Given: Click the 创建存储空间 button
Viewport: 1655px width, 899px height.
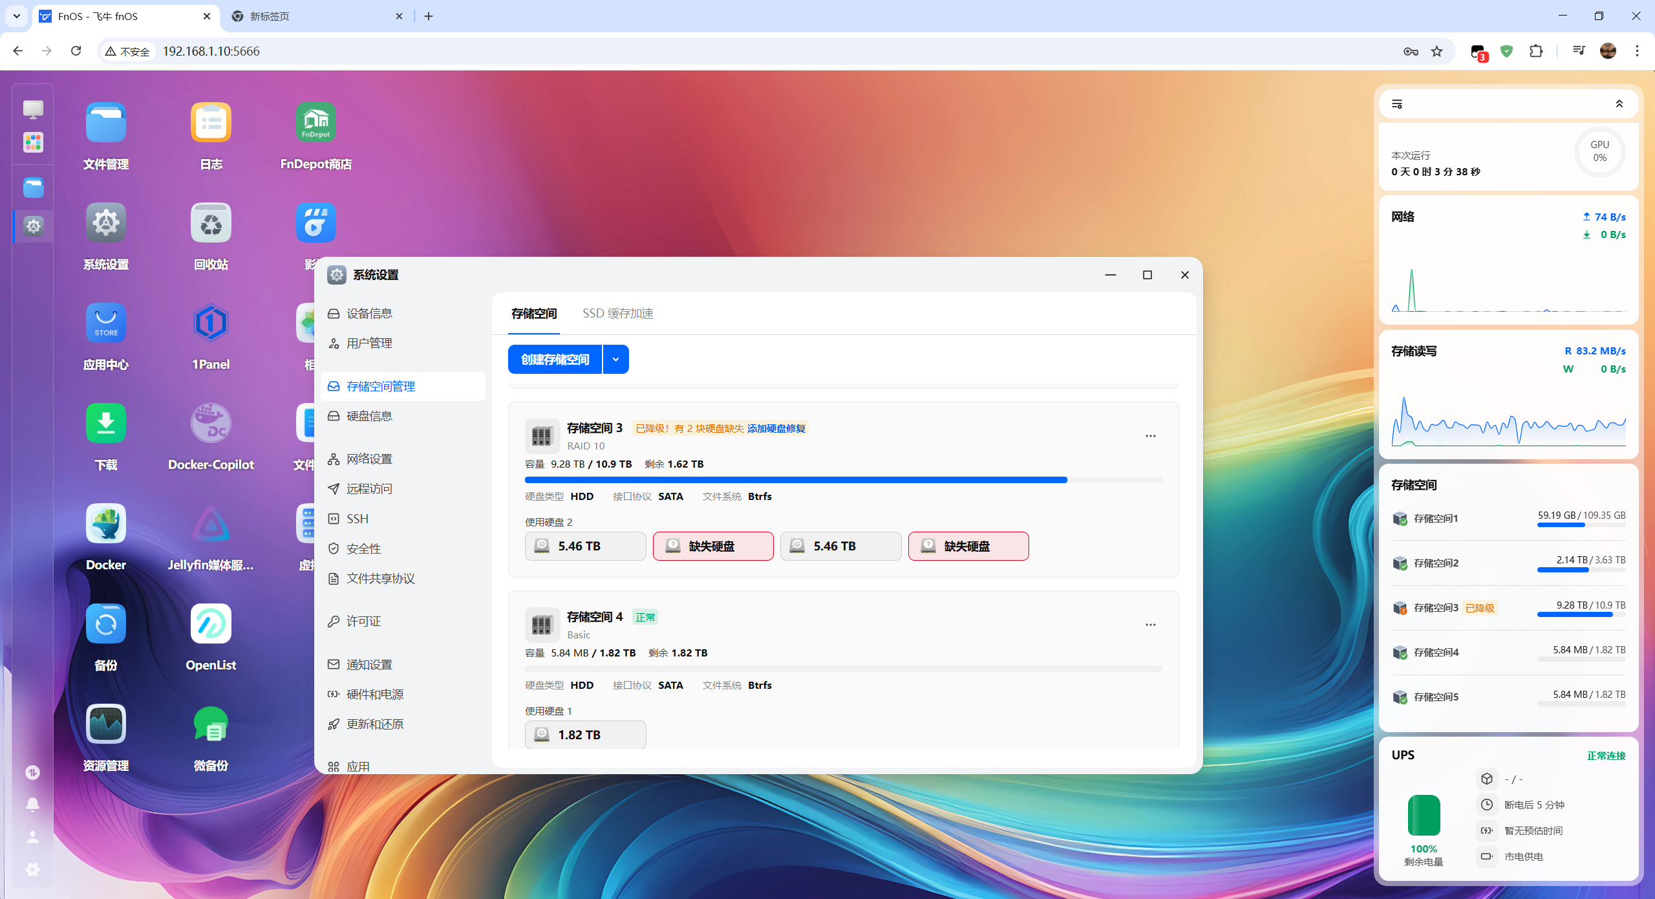Looking at the screenshot, I should 555,360.
